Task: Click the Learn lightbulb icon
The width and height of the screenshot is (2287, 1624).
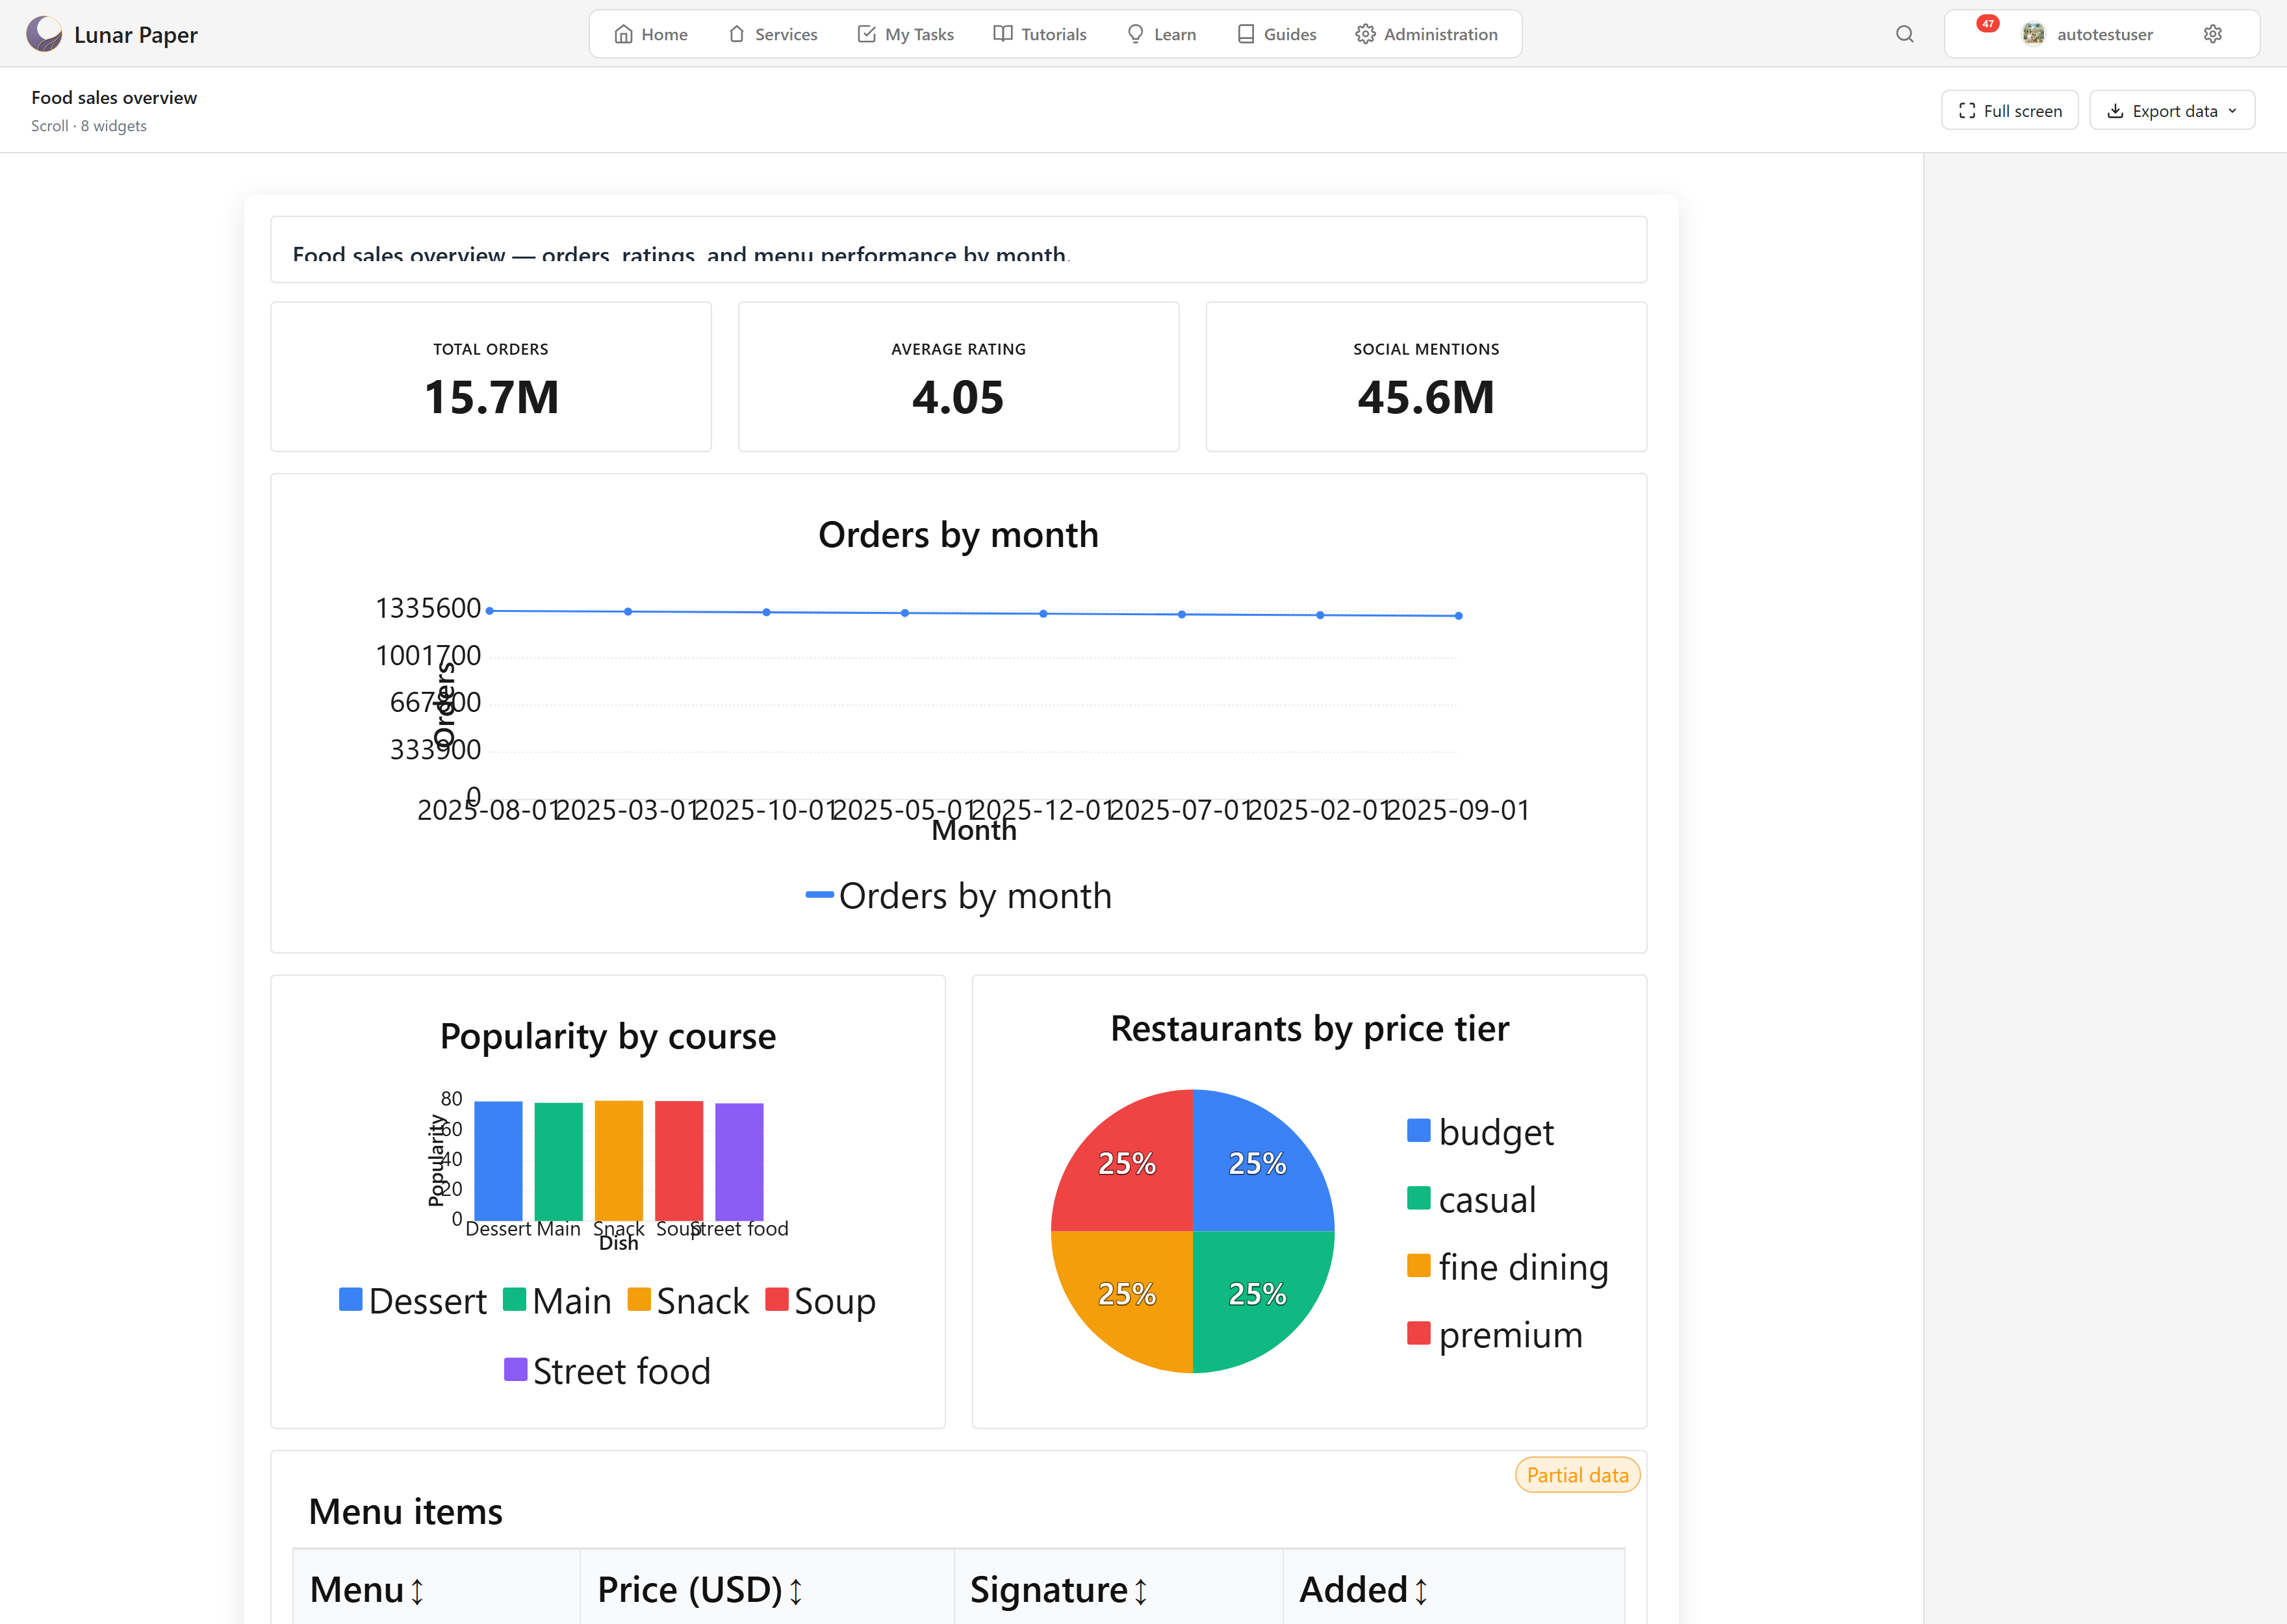Action: click(x=1135, y=34)
